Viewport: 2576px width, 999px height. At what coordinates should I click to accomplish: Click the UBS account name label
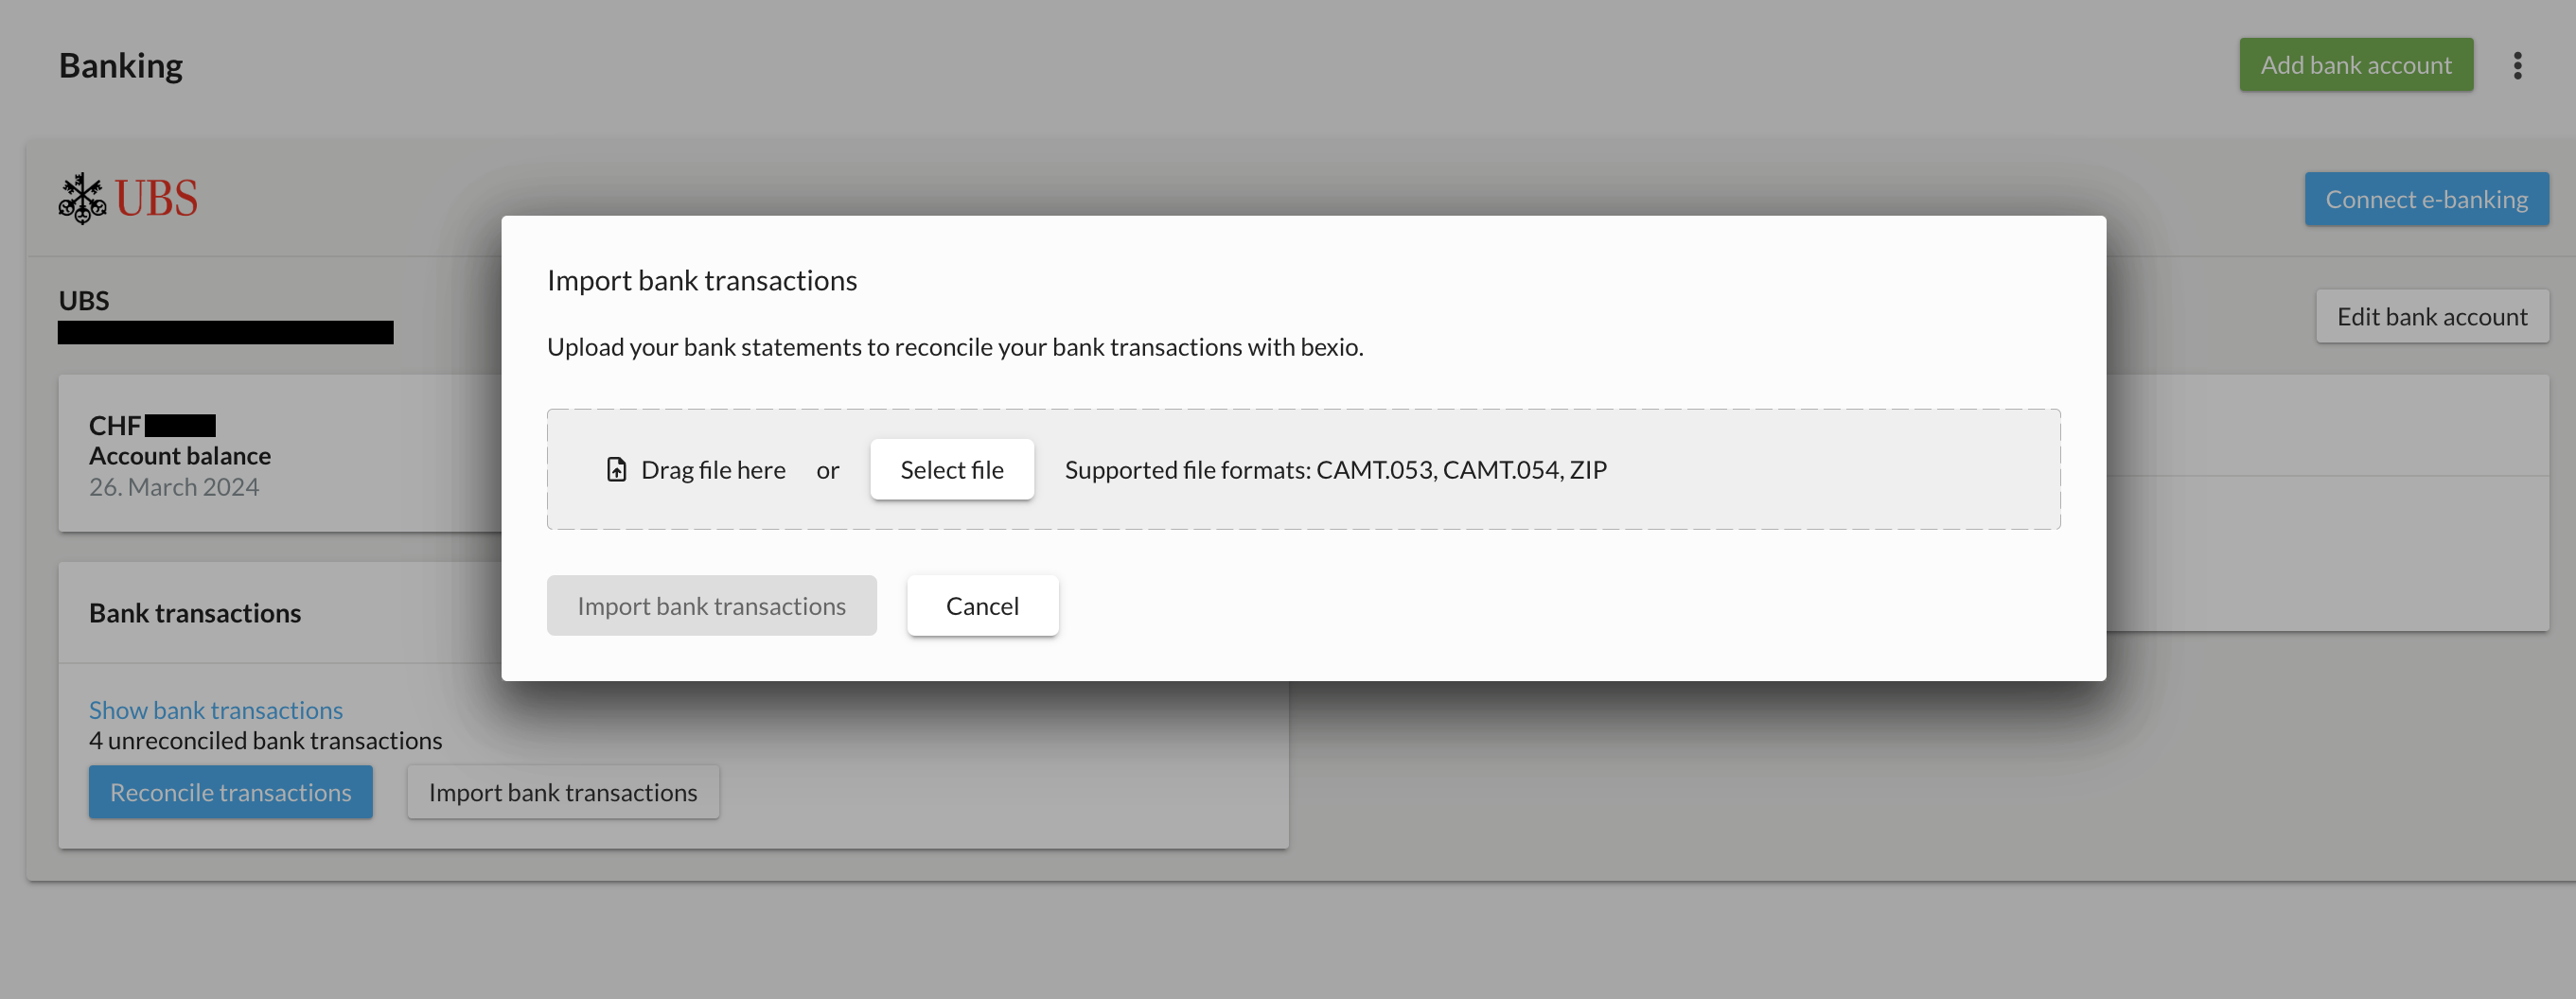click(84, 300)
